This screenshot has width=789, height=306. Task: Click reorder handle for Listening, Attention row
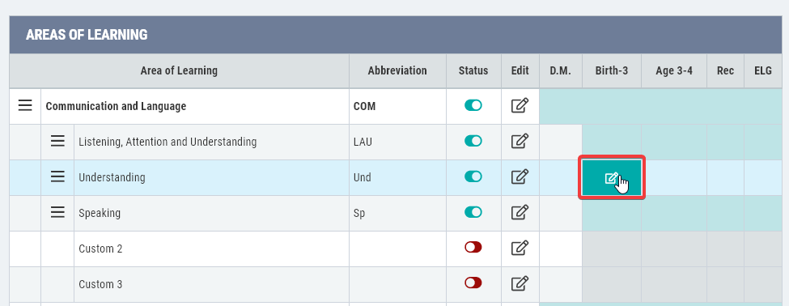click(x=58, y=142)
